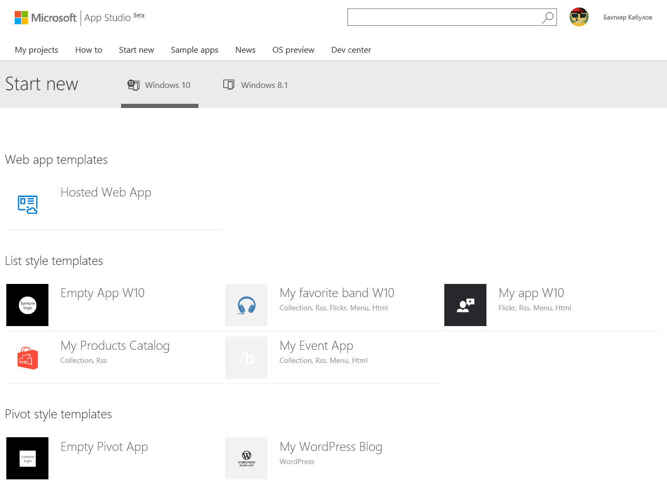Click the Microsoft logo
This screenshot has width=667, height=482.
(45, 17)
